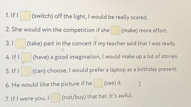Image resolution: width=191 pixels, height=107 pixels.
Task: Focus the empty box before (take)
Action: pos(21,44)
